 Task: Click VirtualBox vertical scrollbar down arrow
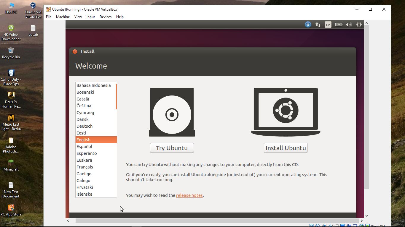(366, 216)
